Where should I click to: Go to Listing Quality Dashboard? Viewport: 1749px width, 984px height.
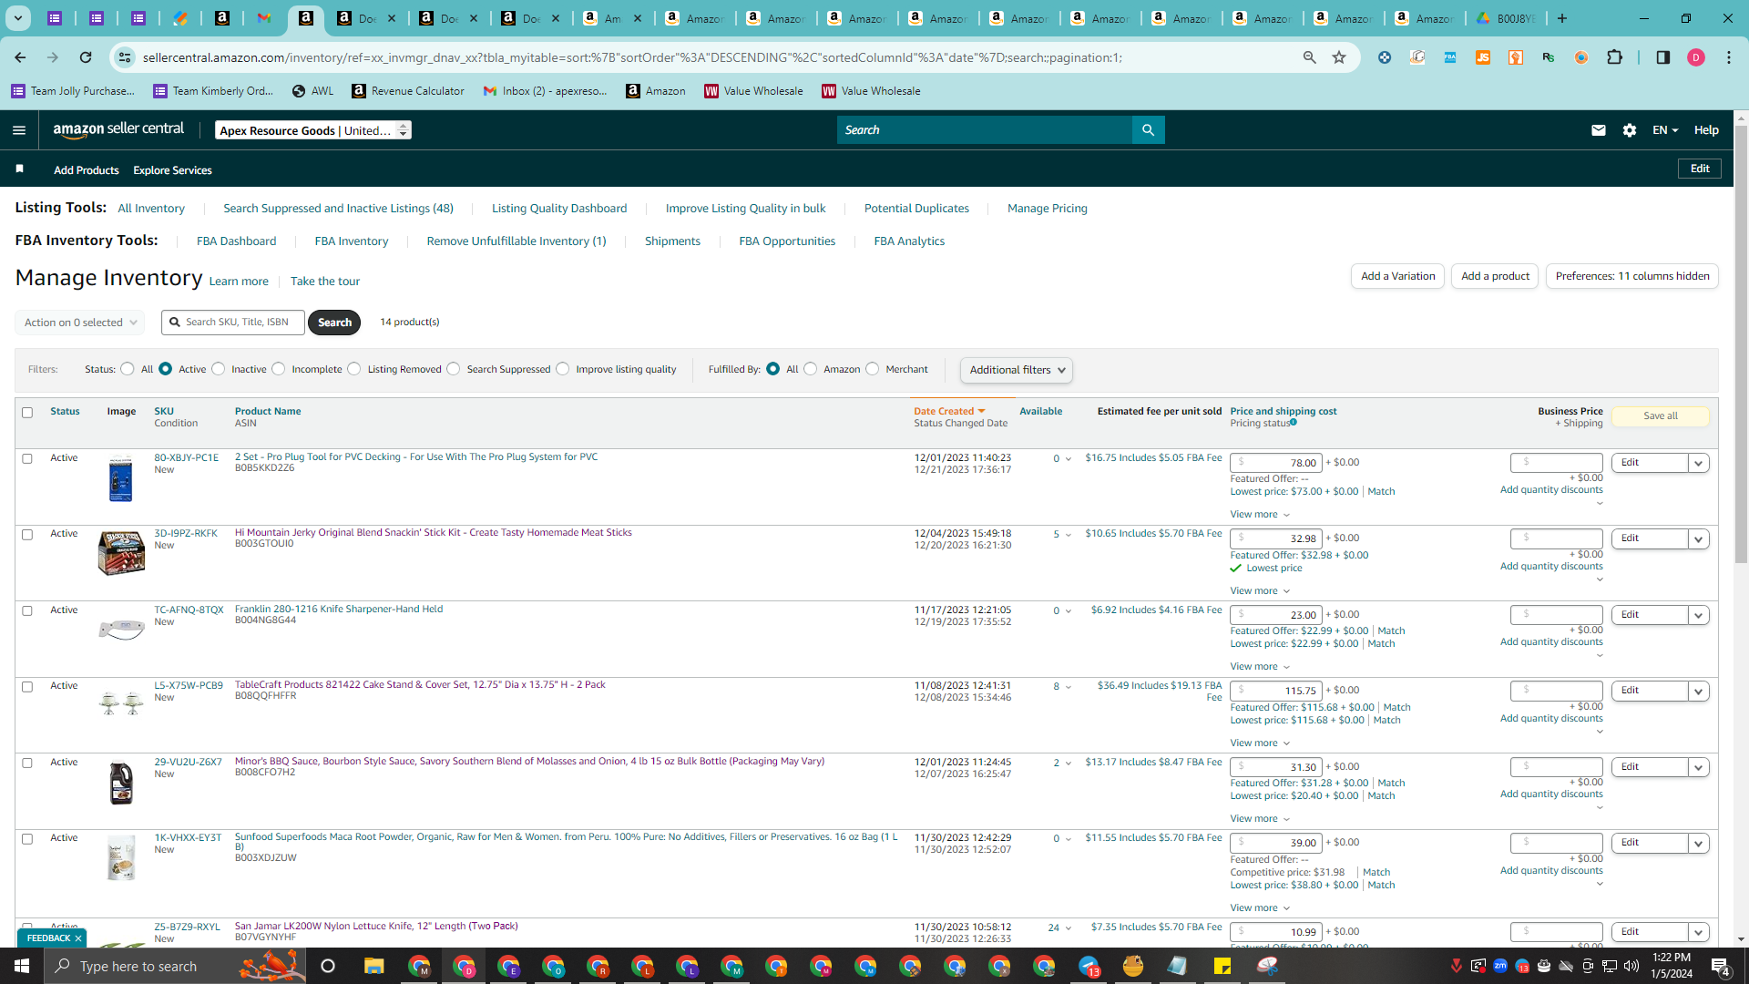click(559, 209)
